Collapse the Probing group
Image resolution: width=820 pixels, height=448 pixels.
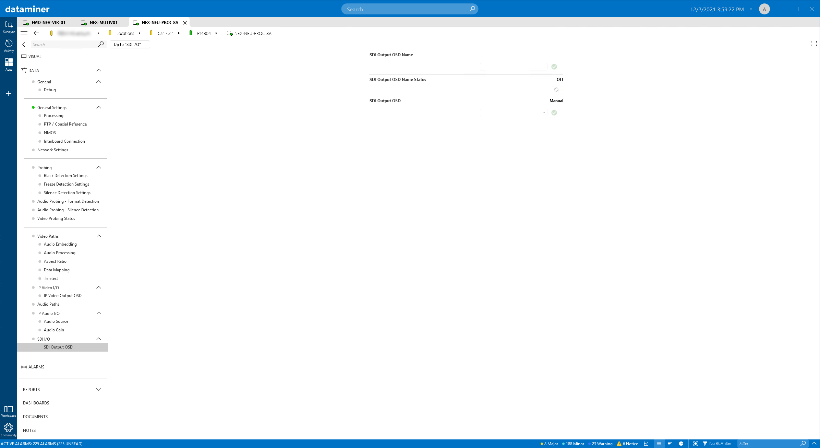click(x=99, y=167)
